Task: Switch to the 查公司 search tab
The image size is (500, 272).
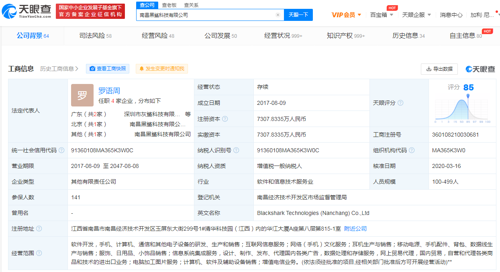Action: pos(148,5)
